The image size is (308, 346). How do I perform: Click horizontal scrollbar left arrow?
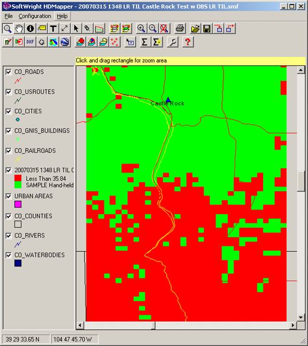click(x=80, y=325)
